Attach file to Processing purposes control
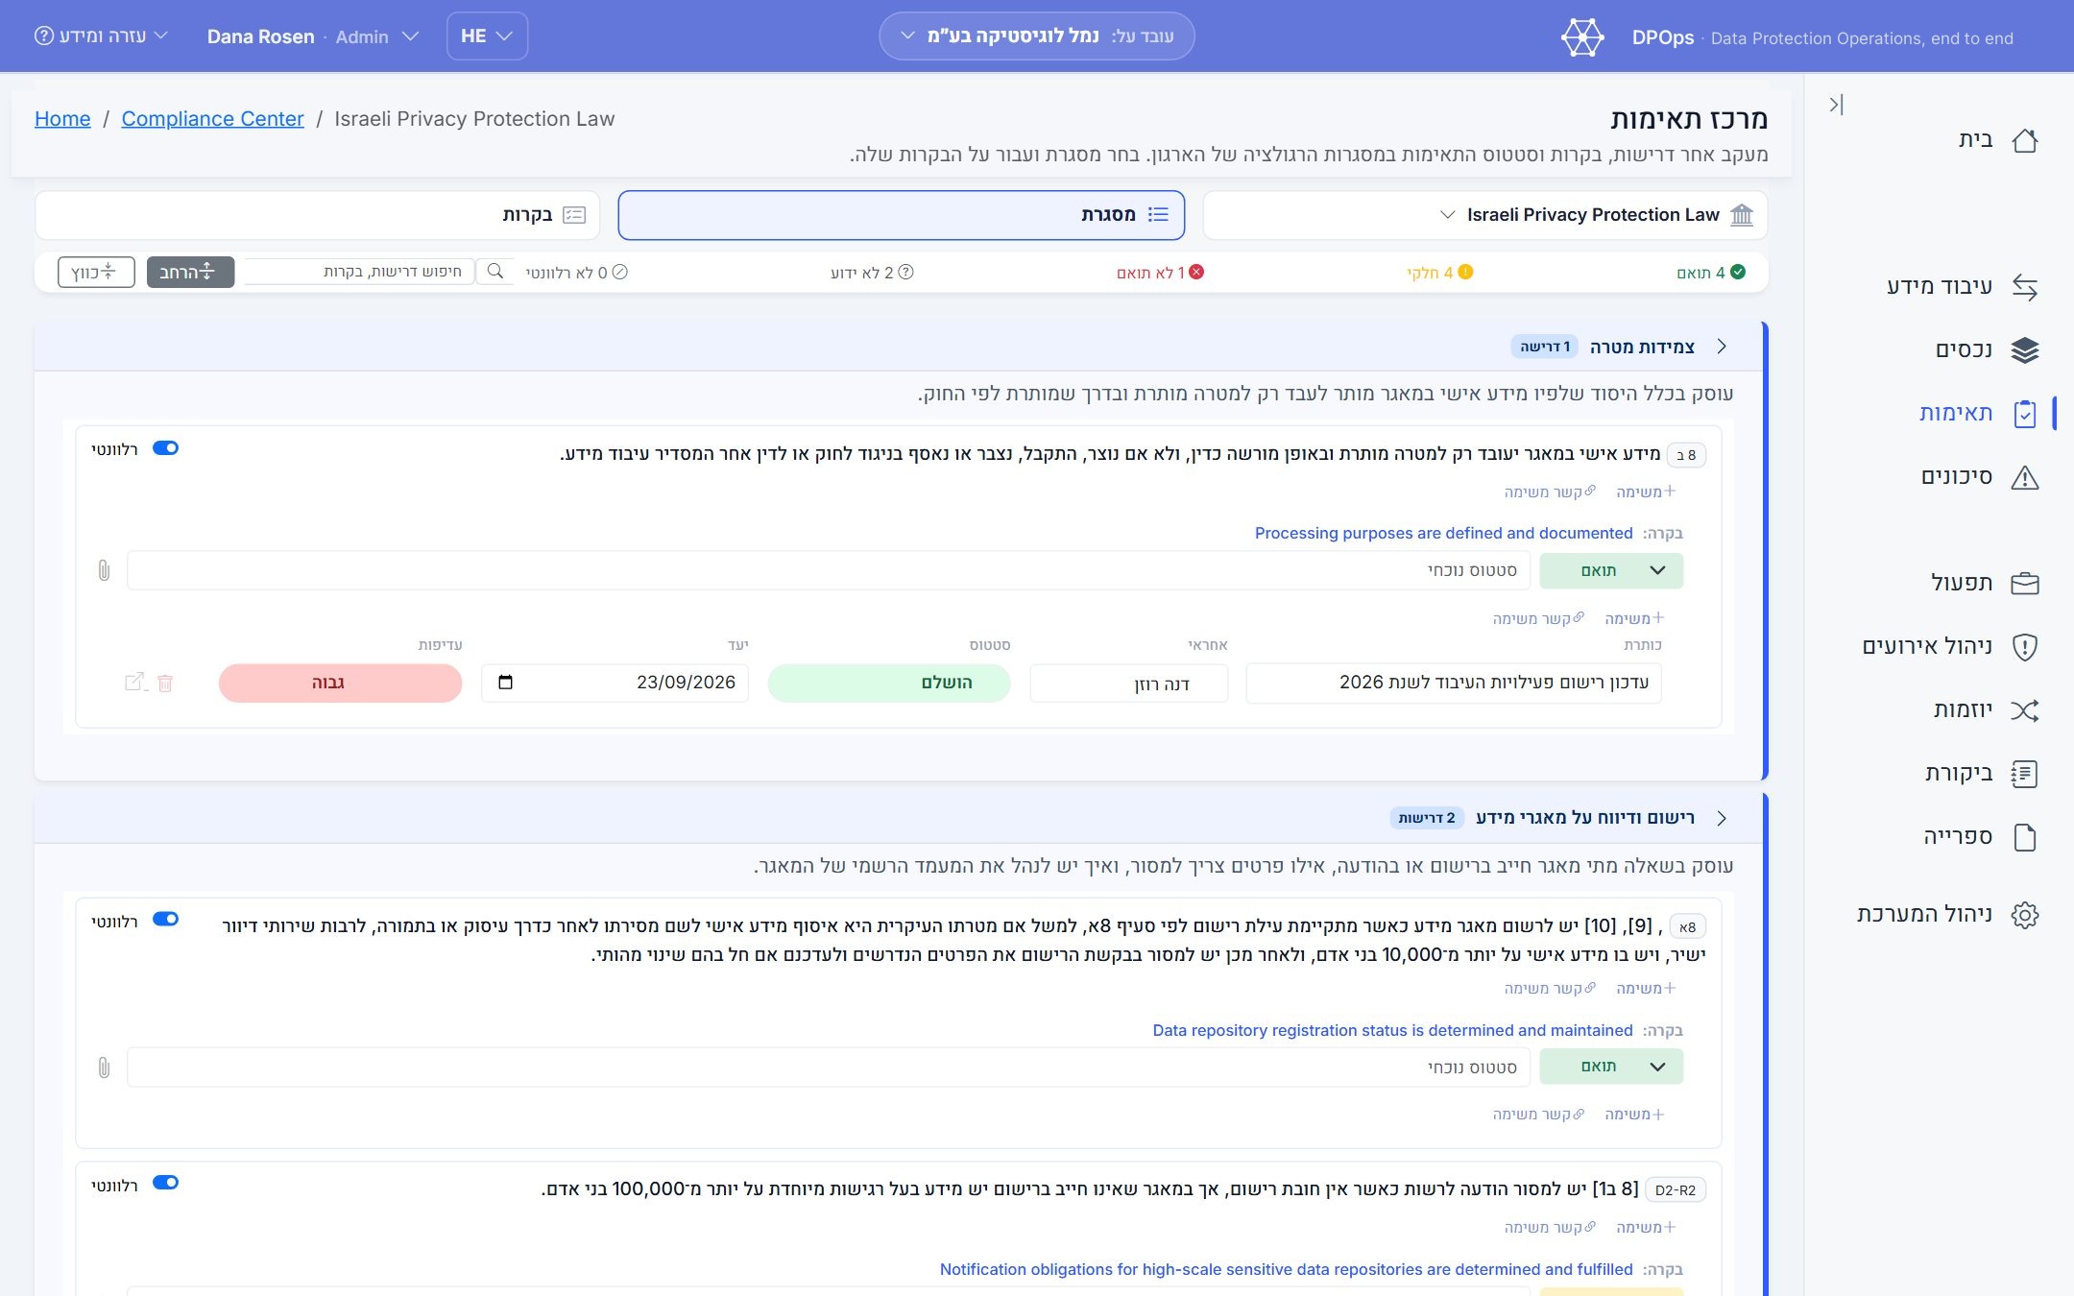Viewport: 2074px width, 1296px height. tap(104, 571)
